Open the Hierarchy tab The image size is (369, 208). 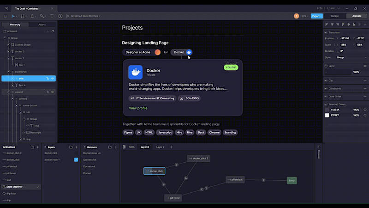click(15, 24)
